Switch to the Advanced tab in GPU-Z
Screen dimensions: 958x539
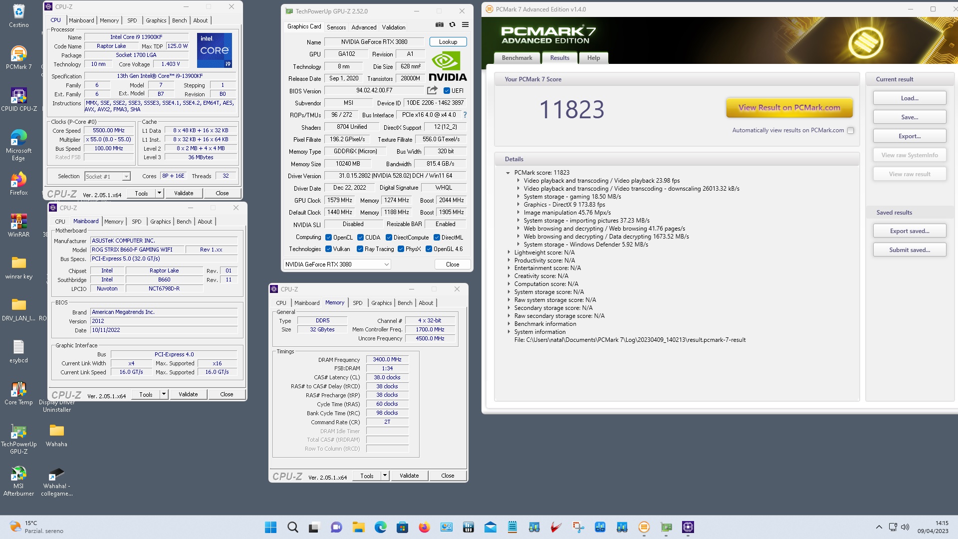coord(364,27)
